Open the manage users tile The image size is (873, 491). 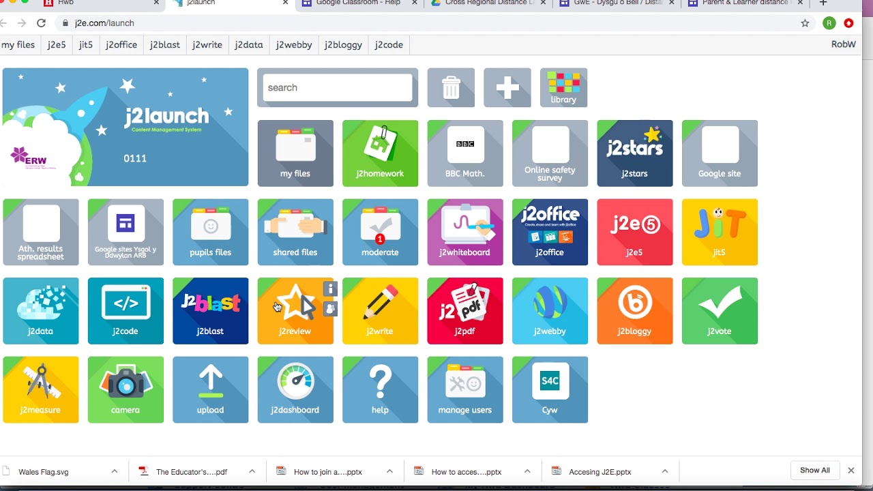(465, 389)
